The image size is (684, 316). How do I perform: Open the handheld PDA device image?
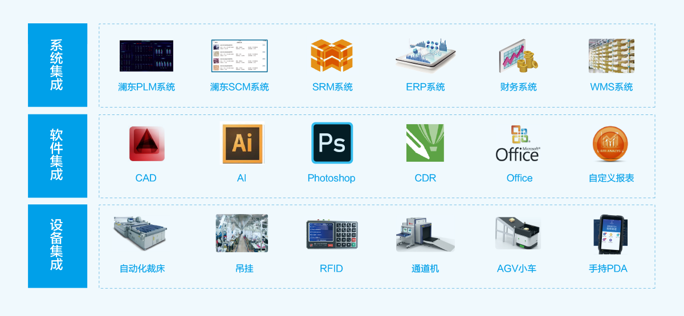click(610, 233)
